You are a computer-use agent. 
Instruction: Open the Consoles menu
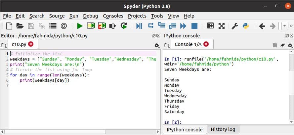tap(113, 16)
